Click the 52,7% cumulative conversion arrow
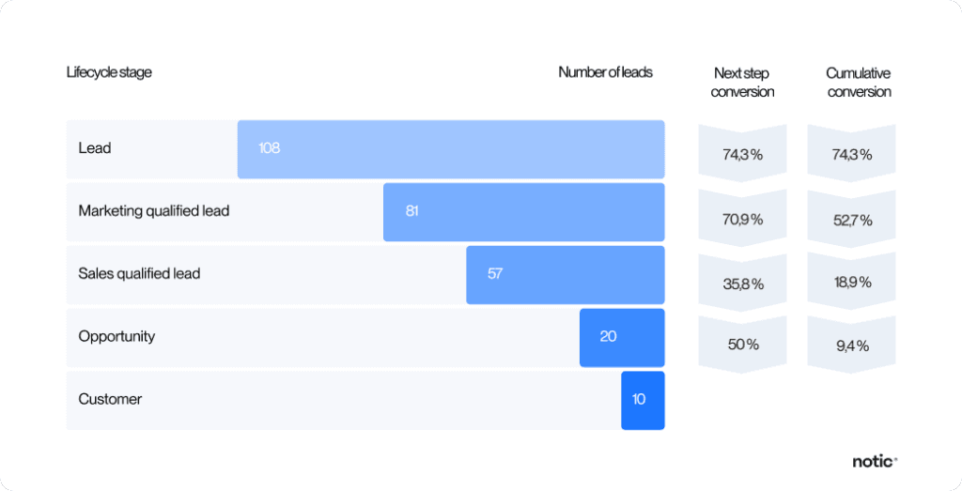Screen dimensions: 962x491 pyautogui.click(x=851, y=220)
